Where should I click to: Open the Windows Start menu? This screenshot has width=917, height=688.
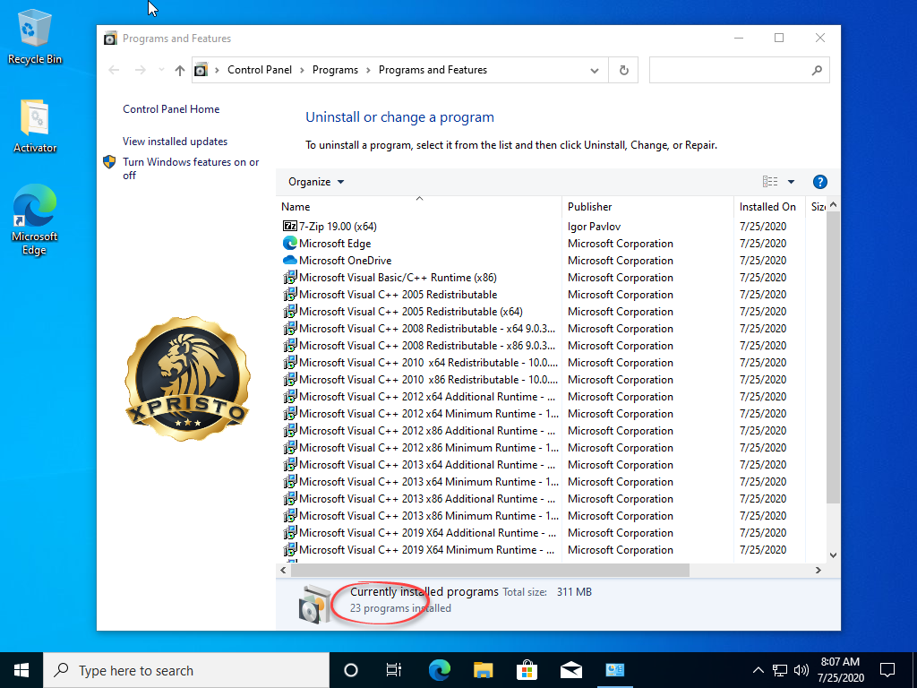pos(21,670)
